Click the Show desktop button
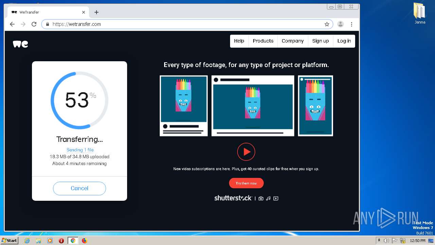435x245 pixels. point(432,241)
